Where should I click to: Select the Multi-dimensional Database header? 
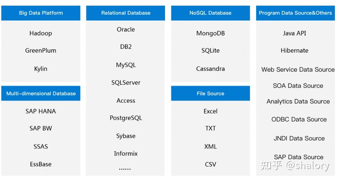41,93
